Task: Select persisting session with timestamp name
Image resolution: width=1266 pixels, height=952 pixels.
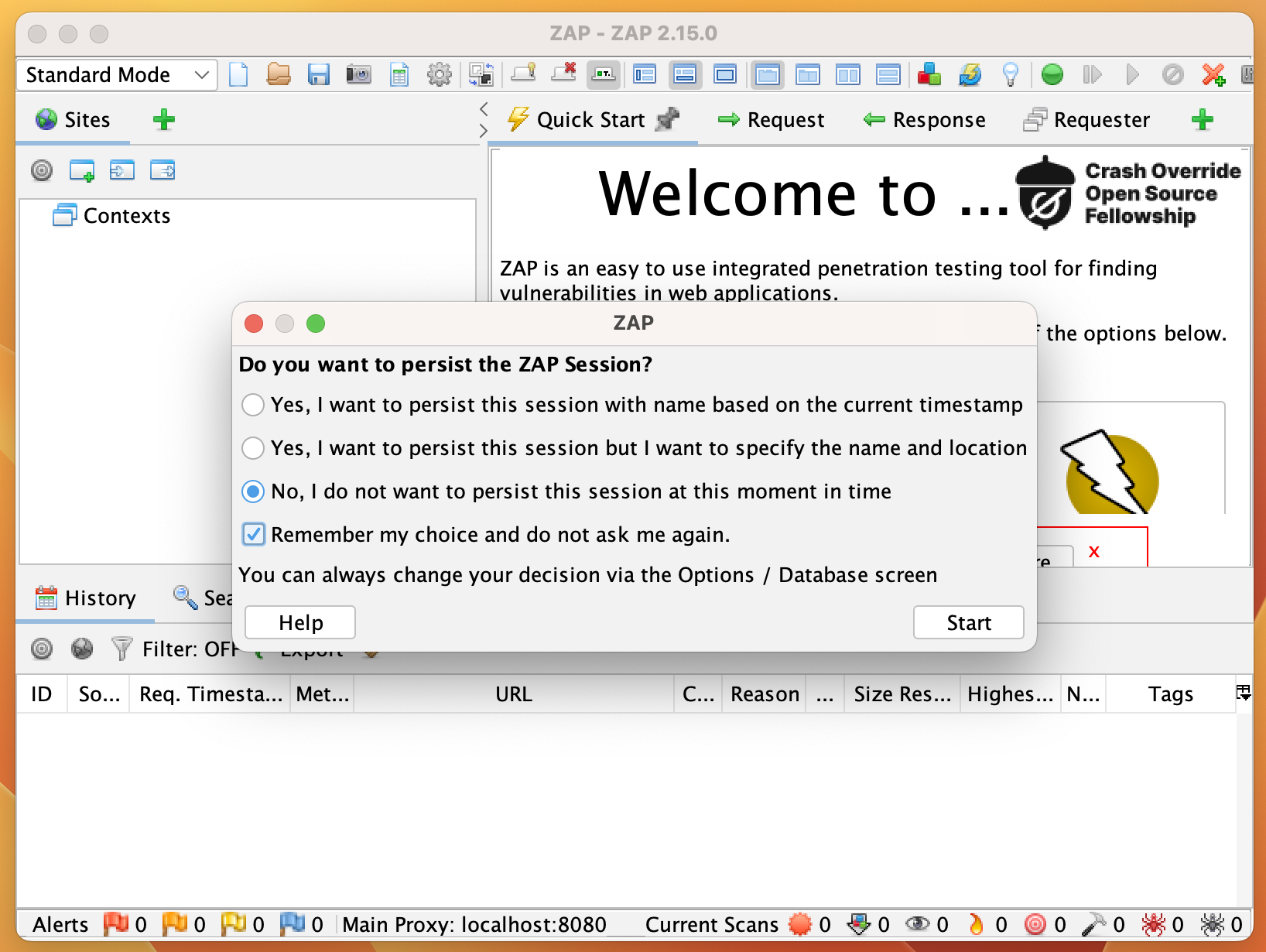Action: tap(252, 404)
